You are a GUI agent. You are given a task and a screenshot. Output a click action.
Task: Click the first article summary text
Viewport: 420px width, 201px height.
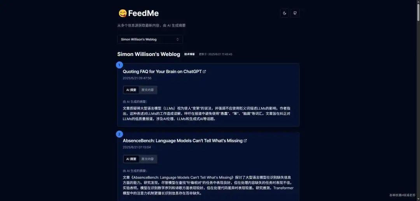coord(206,114)
